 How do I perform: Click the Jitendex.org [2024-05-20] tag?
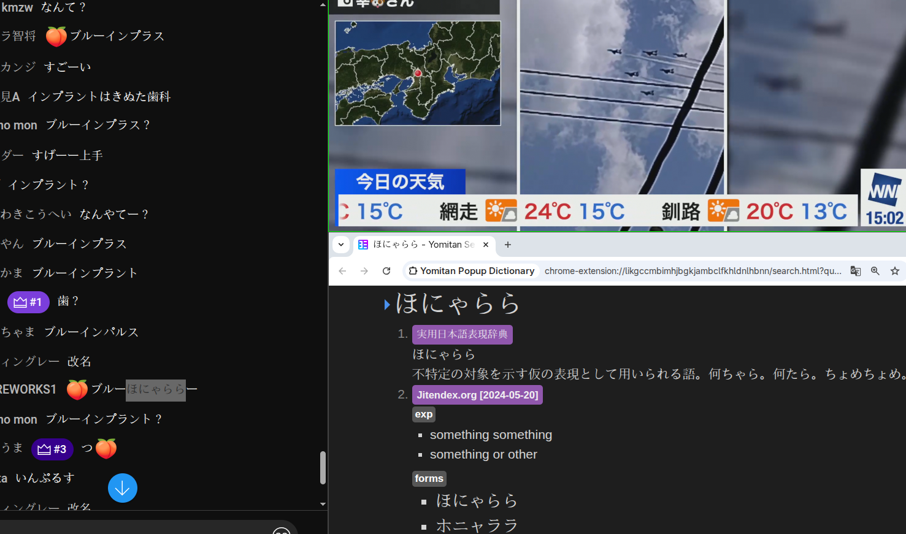477,395
